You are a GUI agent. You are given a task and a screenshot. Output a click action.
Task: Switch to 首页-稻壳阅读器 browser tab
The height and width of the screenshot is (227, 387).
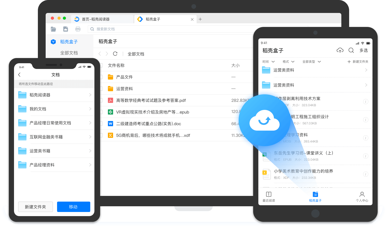click(102, 19)
